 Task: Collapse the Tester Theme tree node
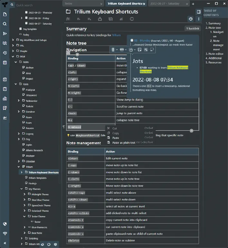click(24, 216)
